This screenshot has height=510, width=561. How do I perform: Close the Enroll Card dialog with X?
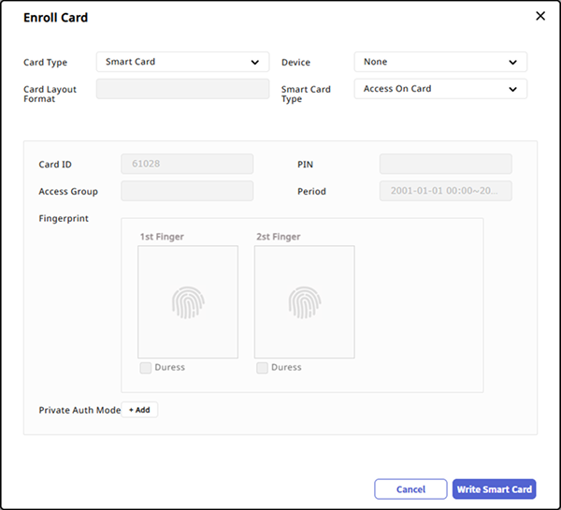click(539, 16)
